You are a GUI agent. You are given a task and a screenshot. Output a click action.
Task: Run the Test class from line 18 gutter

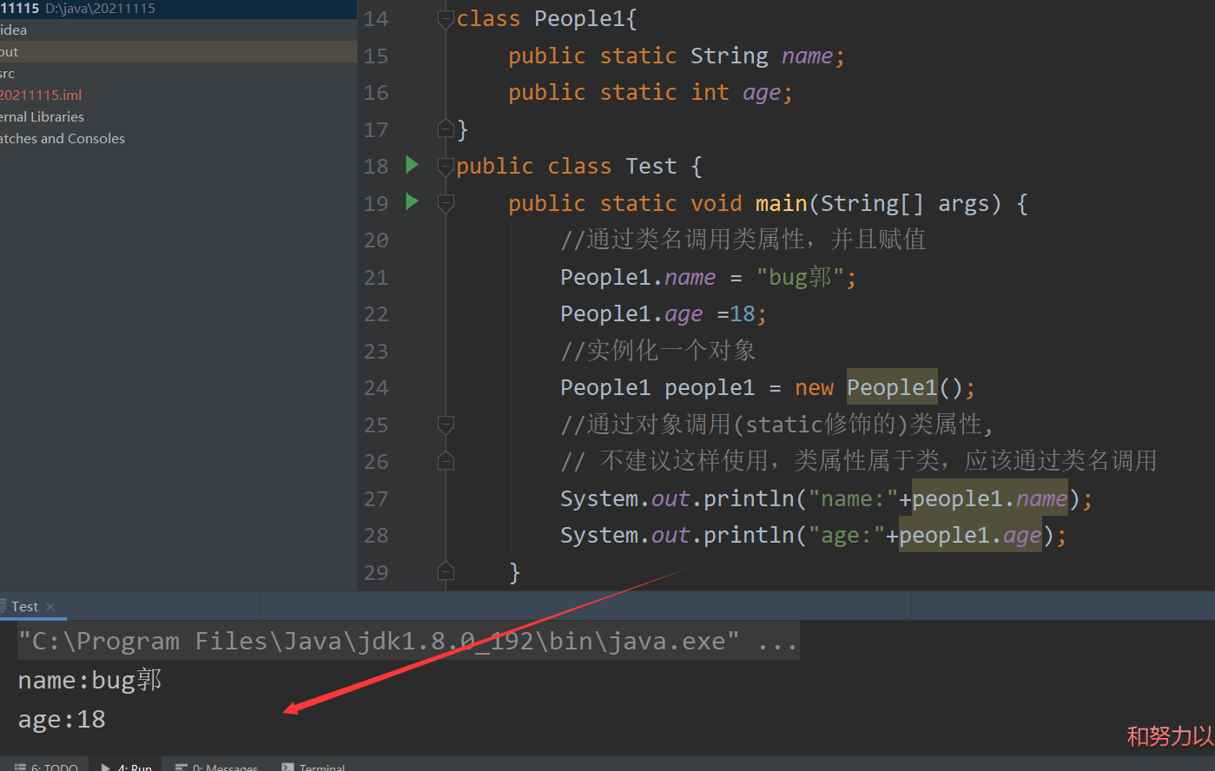click(413, 165)
